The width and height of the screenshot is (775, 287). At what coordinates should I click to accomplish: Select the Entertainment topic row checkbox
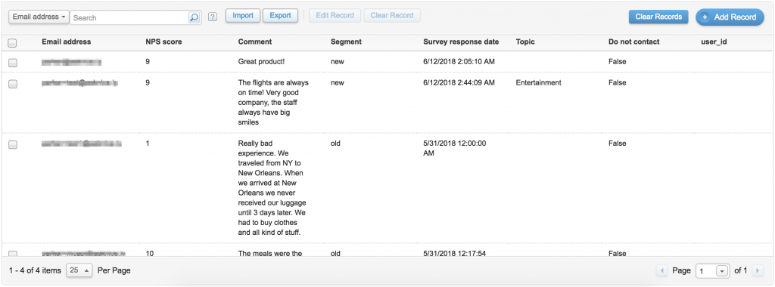[x=13, y=84]
